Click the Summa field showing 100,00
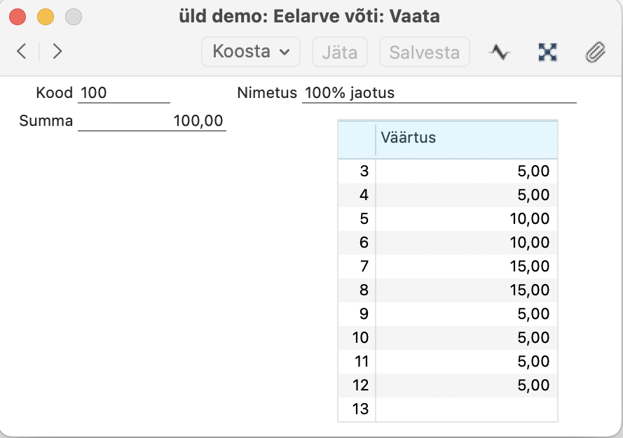The height and width of the screenshot is (438, 623). [152, 121]
